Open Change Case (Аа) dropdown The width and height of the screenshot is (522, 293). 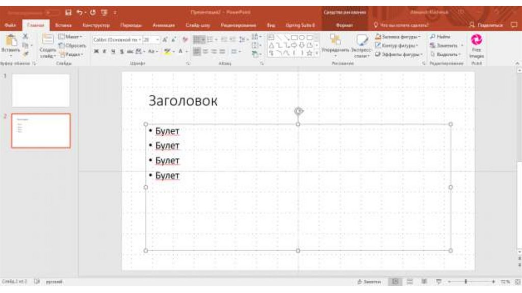coord(153,52)
